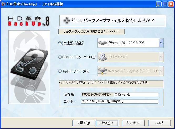Screen dimensions: 175x129
Task: Minimize the HD革命/BackUp window
Action: [x=159, y=4]
